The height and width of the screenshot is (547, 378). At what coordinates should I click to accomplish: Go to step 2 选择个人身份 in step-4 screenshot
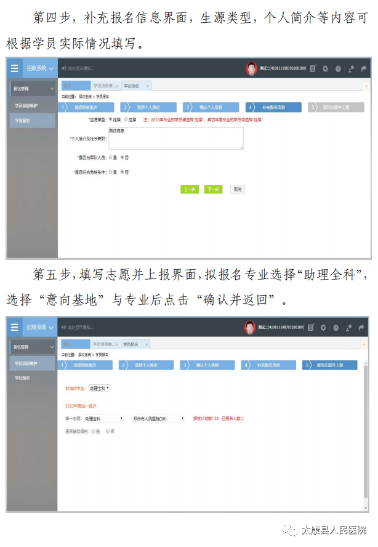148,107
